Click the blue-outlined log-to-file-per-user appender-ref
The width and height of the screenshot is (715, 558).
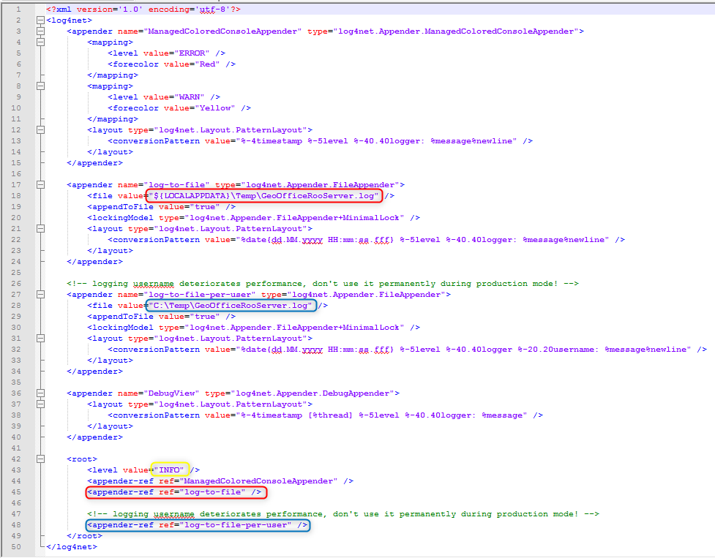tap(198, 524)
